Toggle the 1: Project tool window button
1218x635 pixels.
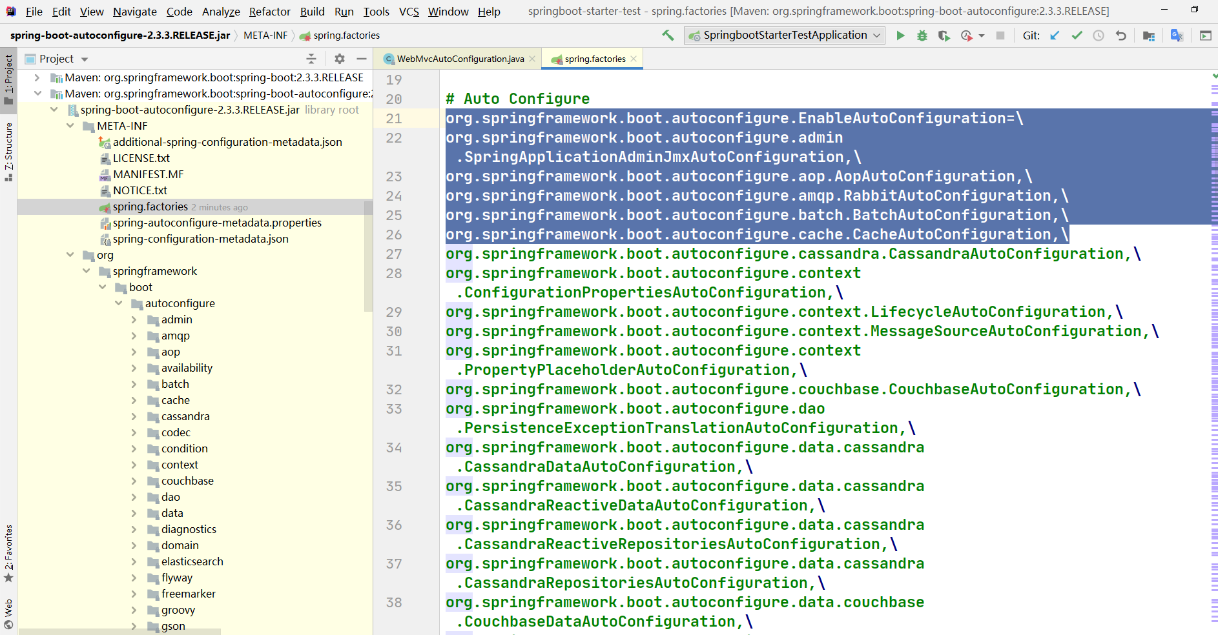coord(8,79)
